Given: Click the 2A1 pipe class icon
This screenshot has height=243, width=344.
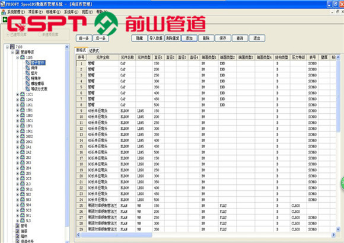Looking at the screenshot, I should tap(23, 147).
